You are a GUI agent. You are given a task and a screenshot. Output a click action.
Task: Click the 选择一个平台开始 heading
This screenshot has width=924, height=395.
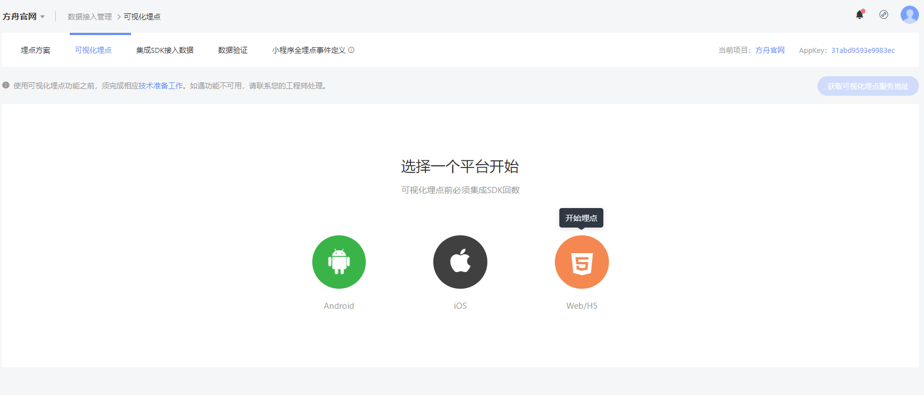[x=460, y=166]
